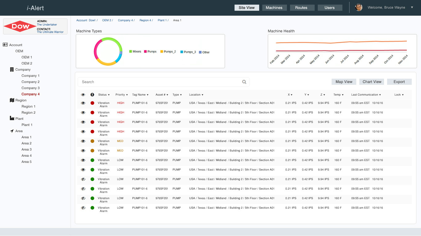Screen dimensions: 421x236
Task: Toggle the eye icon on first table row
Action: (x=83, y=103)
